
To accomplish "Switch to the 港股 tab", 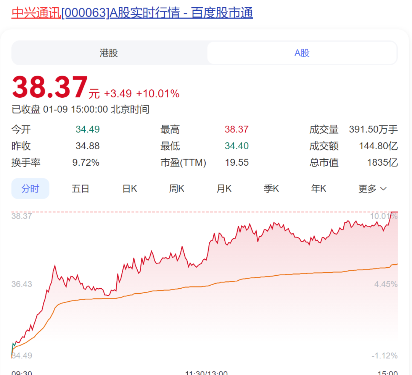I will 109,53.
